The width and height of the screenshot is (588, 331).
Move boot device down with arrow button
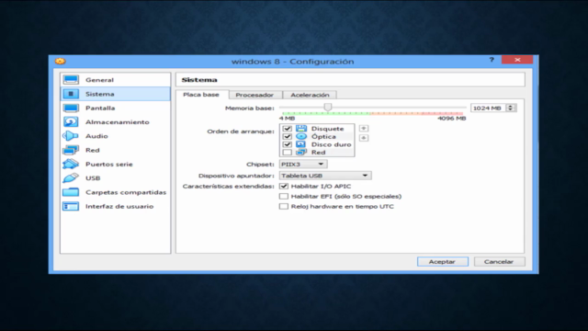click(x=364, y=138)
